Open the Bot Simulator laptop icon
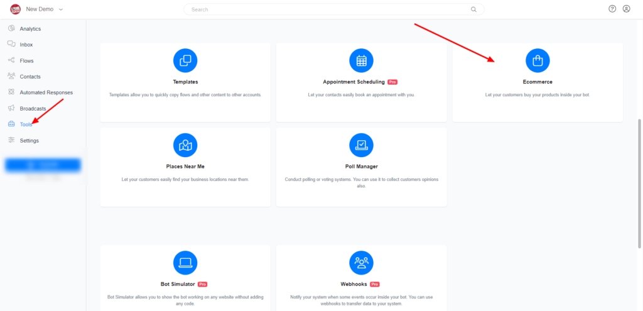The width and height of the screenshot is (643, 311). [x=185, y=262]
